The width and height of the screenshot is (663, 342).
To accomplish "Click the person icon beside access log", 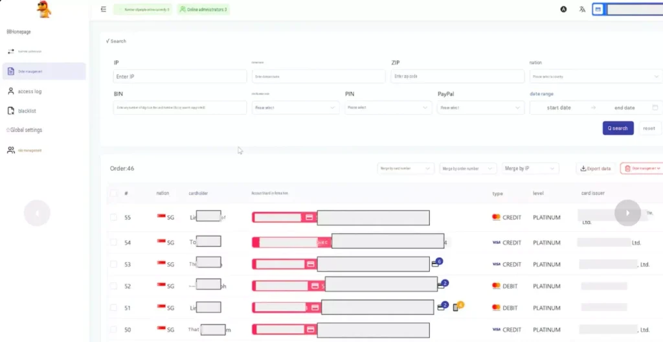I will point(11,91).
